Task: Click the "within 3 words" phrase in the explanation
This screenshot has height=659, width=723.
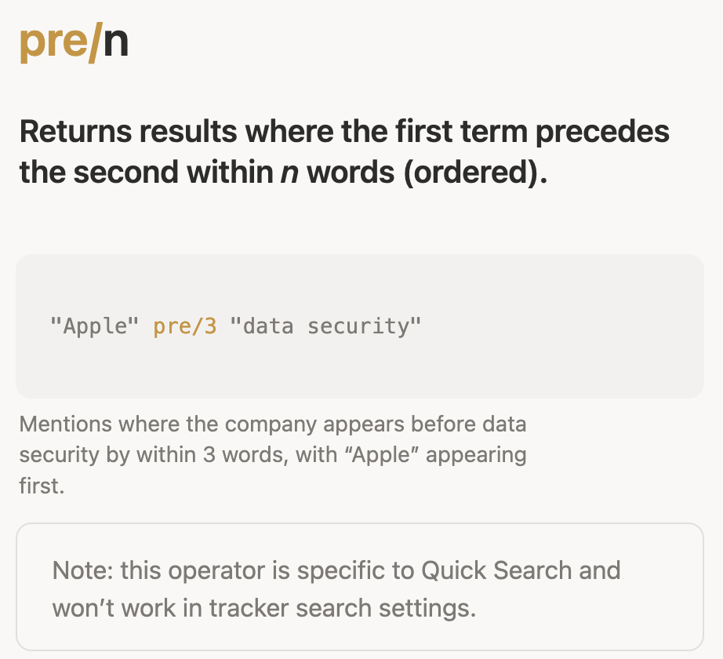Action: pos(210,455)
